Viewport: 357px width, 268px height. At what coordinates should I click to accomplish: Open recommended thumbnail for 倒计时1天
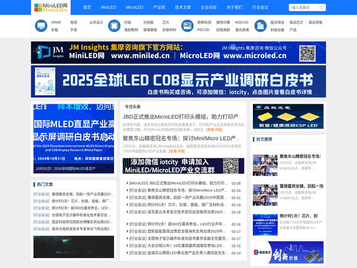tap(265, 225)
